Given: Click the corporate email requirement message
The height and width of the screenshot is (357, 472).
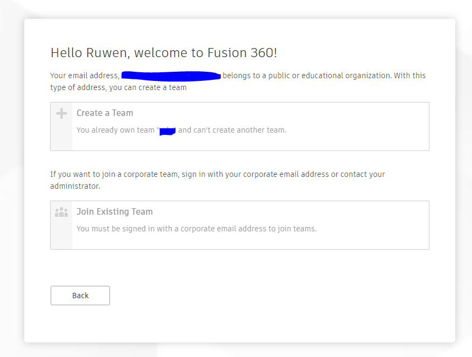Looking at the screenshot, I should (197, 229).
